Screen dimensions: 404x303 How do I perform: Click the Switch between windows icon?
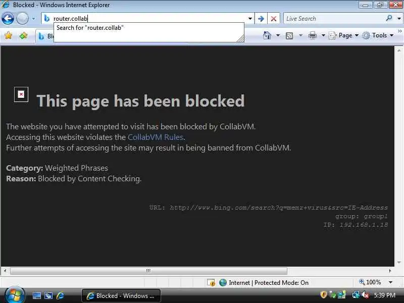(48, 295)
